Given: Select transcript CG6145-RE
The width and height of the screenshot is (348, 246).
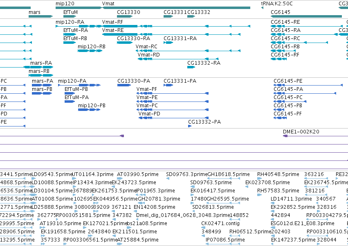Looking at the screenshot, I should click(285, 22).
